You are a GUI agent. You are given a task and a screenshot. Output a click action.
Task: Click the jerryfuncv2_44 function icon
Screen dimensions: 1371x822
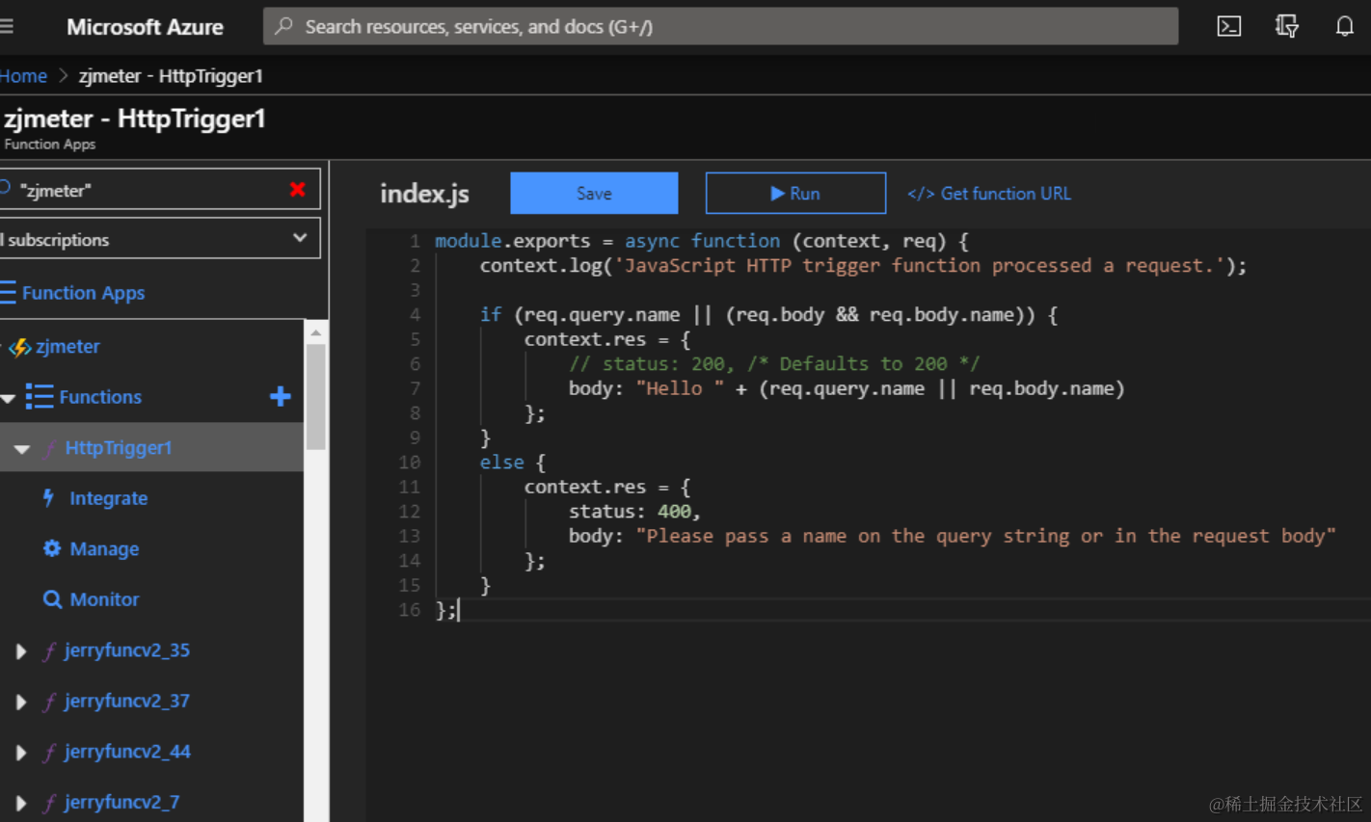(49, 752)
